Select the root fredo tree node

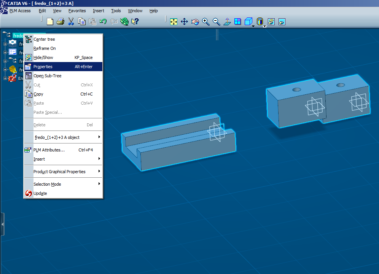pos(18,35)
